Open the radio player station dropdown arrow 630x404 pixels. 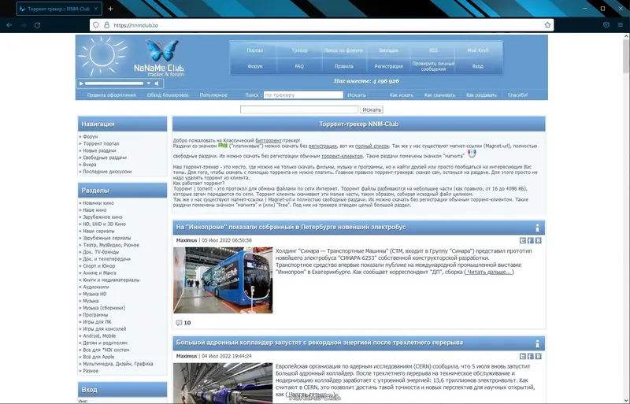[x=149, y=83]
